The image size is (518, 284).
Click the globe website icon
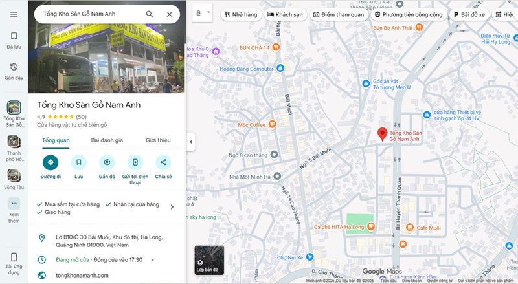click(42, 276)
